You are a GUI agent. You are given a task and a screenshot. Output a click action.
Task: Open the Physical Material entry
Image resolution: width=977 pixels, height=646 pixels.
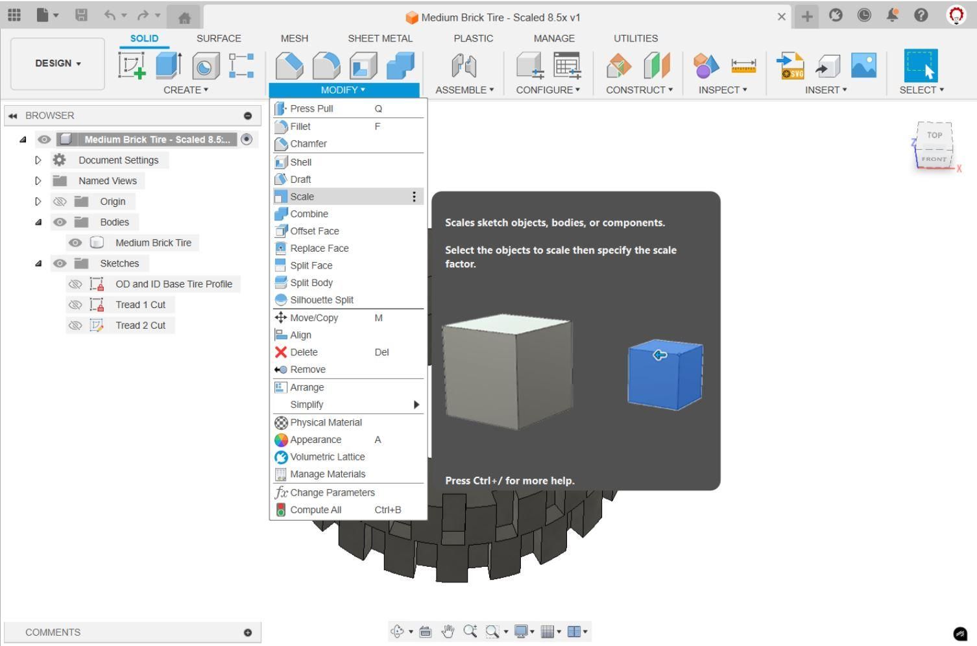(x=348, y=422)
